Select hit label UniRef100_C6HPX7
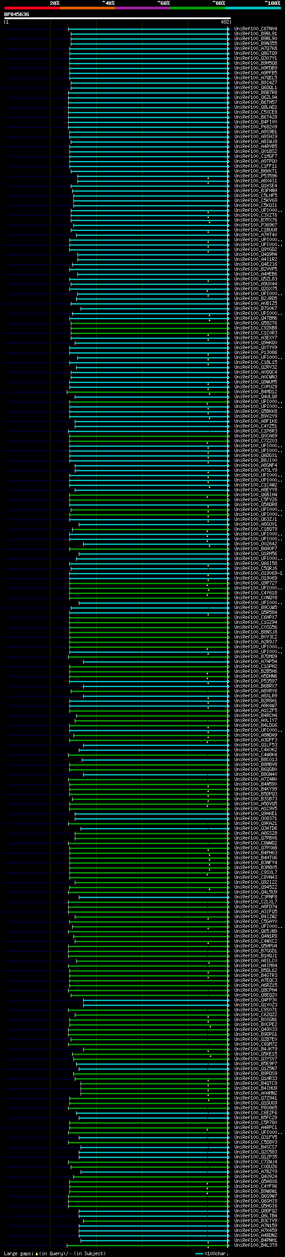The height and width of the screenshot is (1257, 285). 256,617
